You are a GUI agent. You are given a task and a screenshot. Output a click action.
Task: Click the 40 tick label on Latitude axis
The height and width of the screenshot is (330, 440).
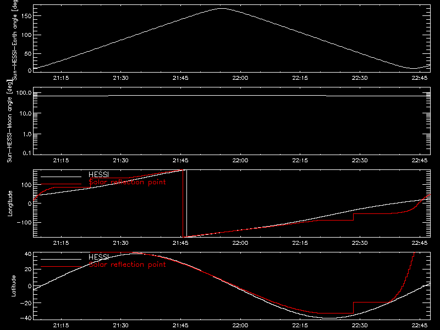(28, 254)
